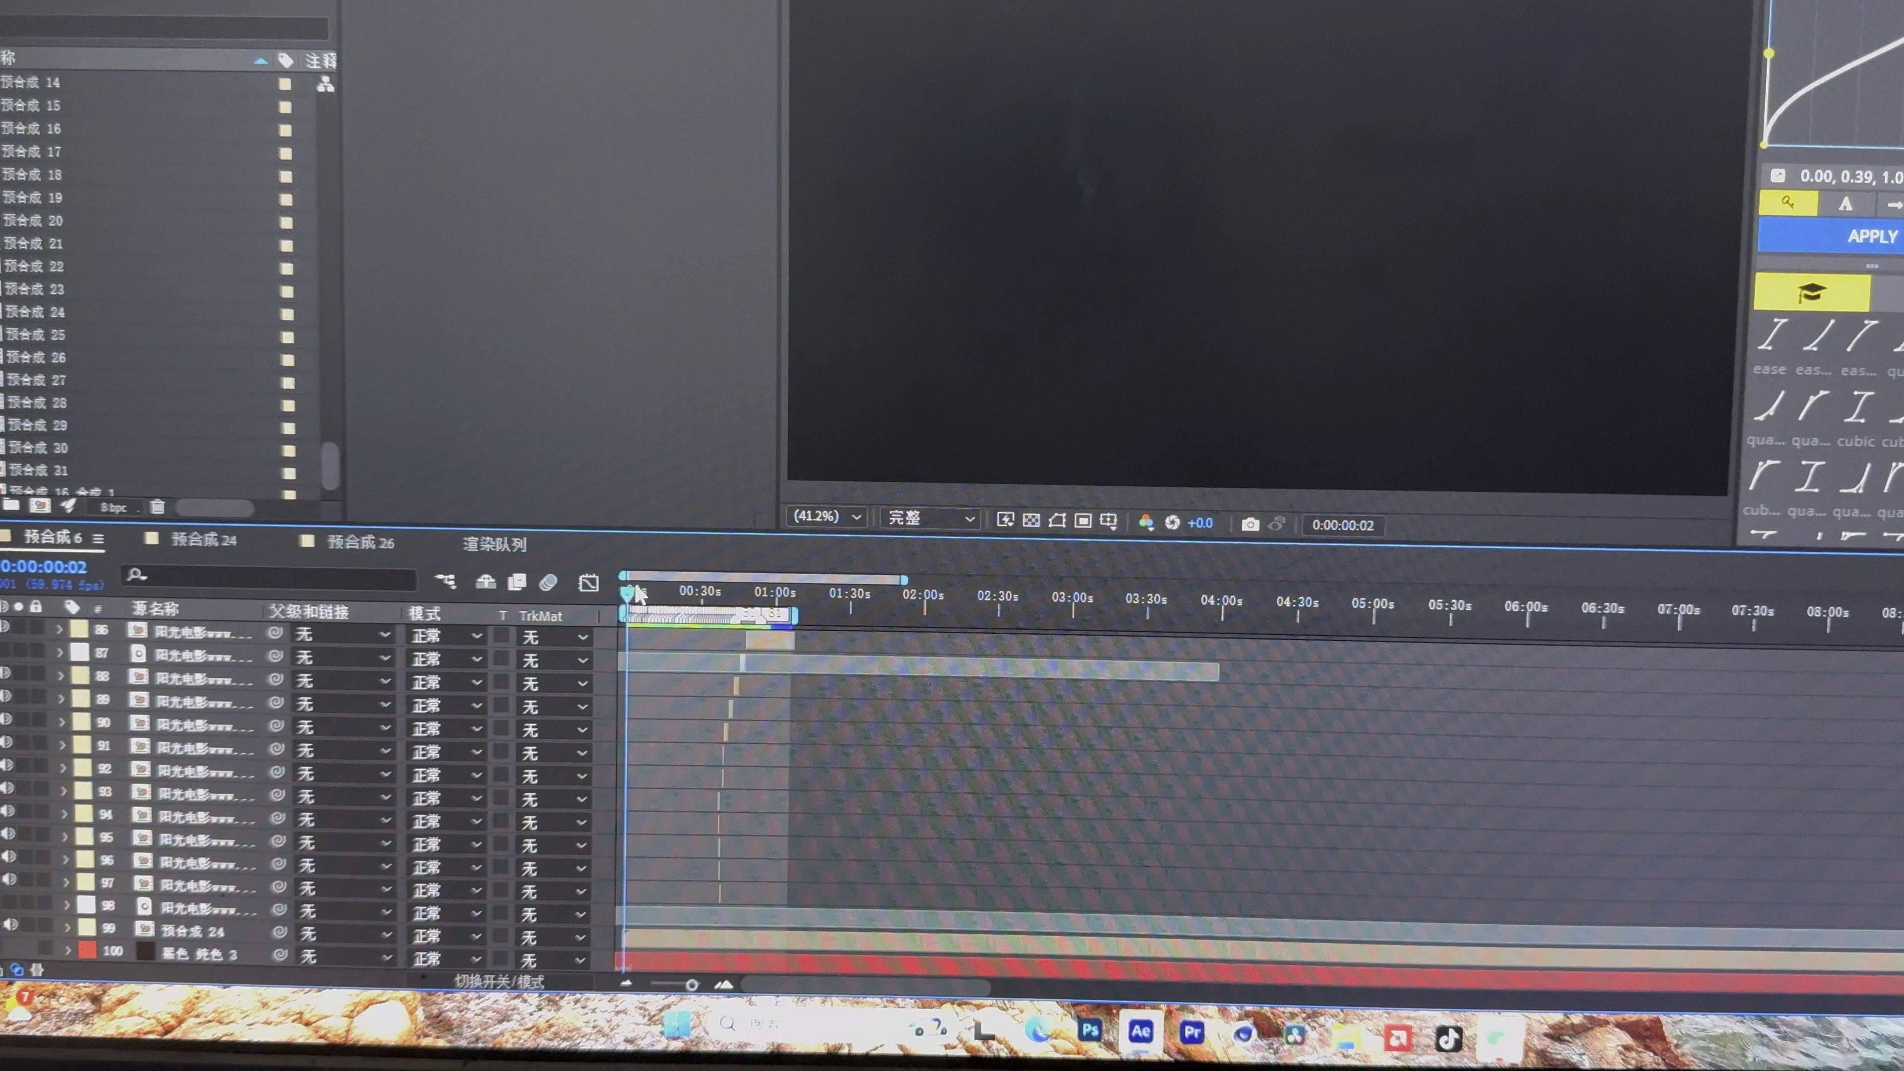Open Premiere Pro from the taskbar
This screenshot has height=1071, width=1904.
tap(1191, 1032)
